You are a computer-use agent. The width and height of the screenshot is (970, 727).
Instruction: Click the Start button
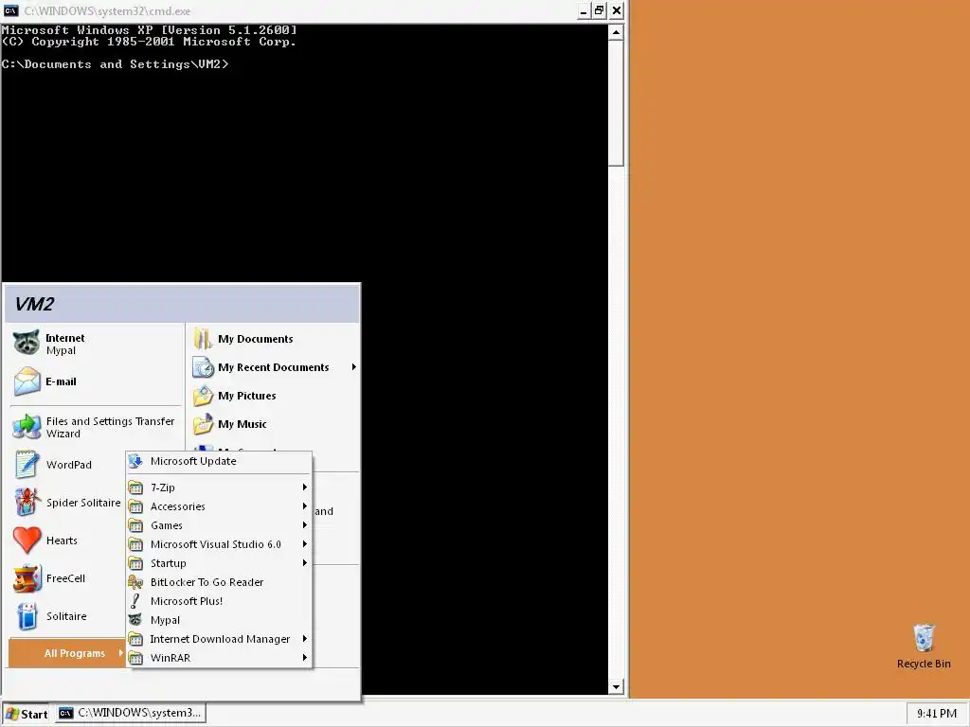pyautogui.click(x=27, y=714)
